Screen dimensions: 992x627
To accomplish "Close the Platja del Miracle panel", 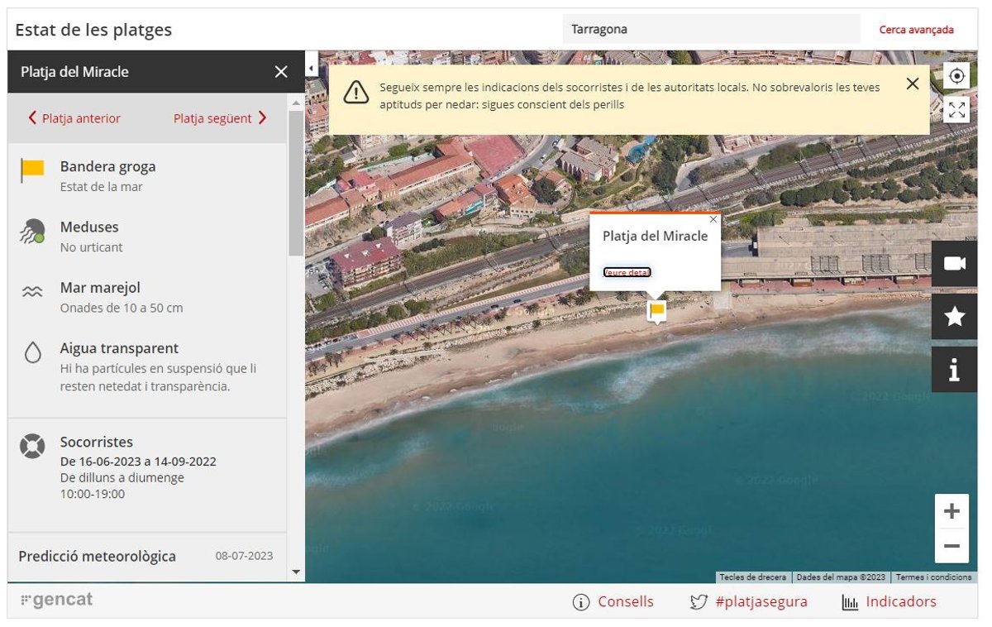I will [281, 72].
